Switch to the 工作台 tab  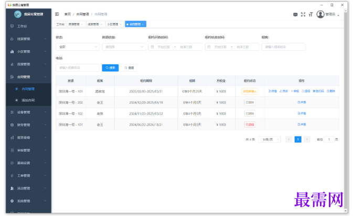[x=60, y=24]
